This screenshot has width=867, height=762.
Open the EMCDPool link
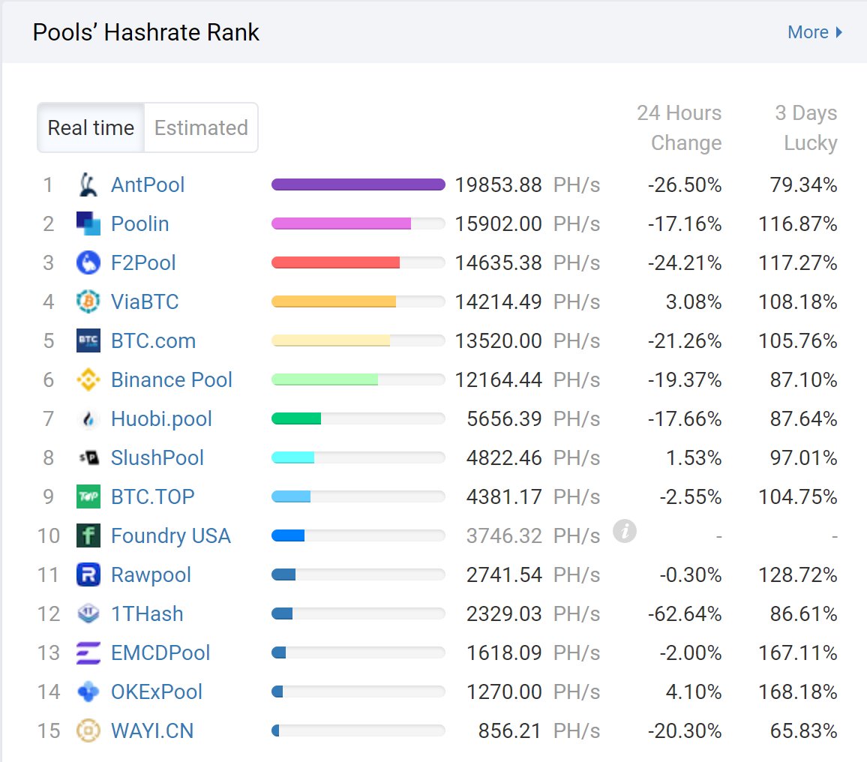tap(160, 652)
